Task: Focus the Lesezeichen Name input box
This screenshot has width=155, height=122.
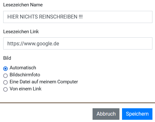Action: coord(78,17)
